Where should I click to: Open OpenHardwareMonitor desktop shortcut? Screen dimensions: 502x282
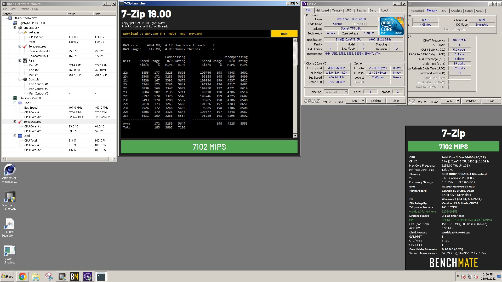tap(10, 201)
